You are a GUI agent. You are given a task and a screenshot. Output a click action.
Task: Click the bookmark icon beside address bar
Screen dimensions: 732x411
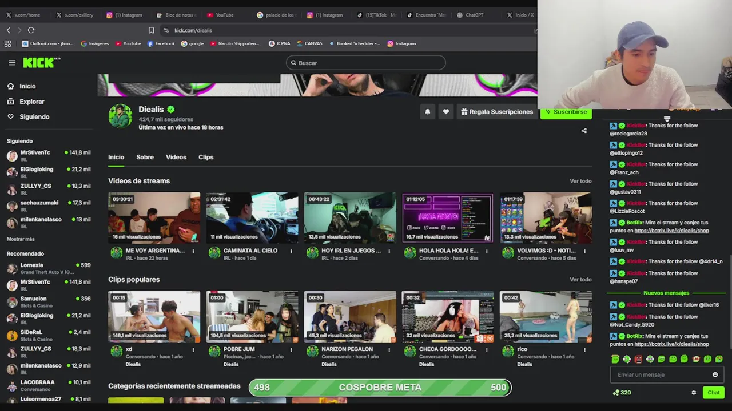(x=151, y=30)
